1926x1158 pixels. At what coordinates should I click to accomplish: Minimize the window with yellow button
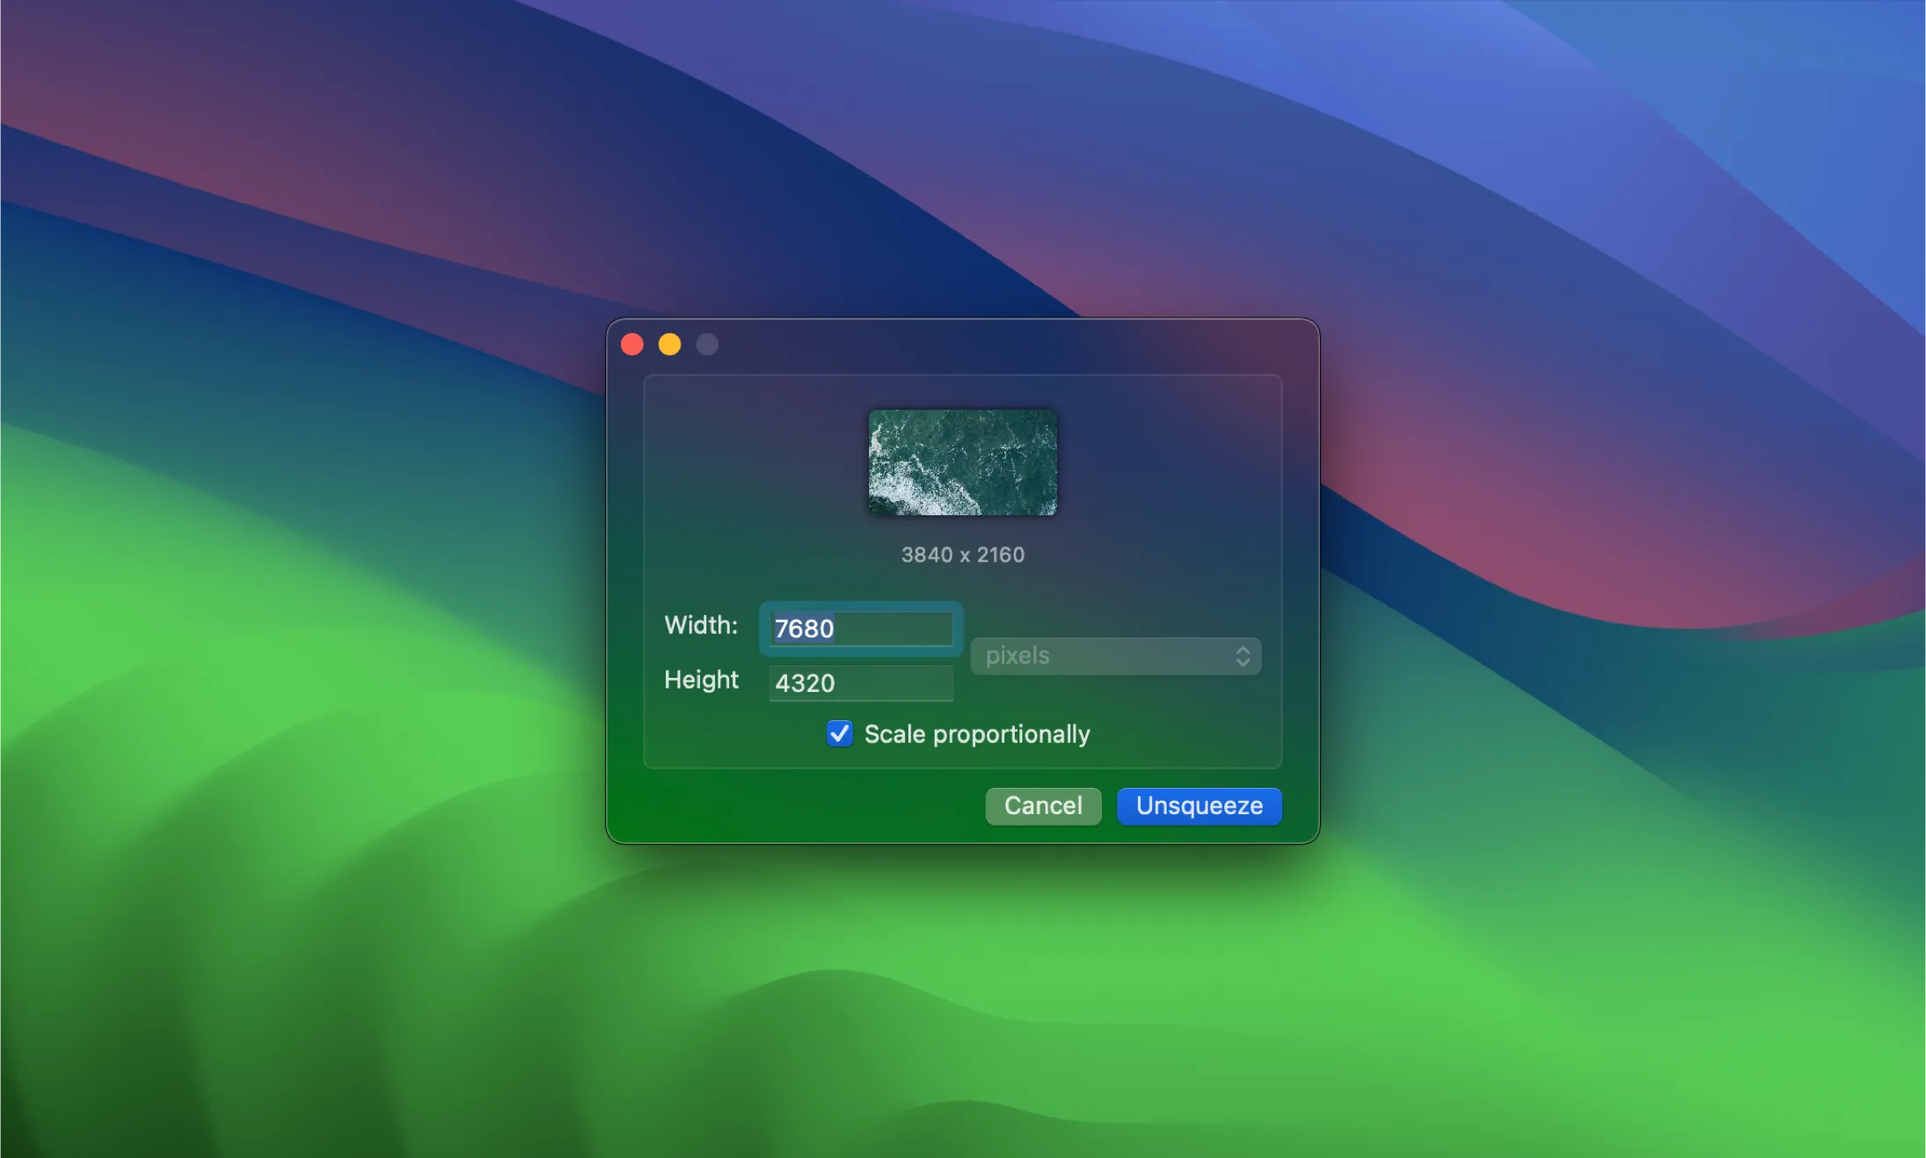coord(669,344)
